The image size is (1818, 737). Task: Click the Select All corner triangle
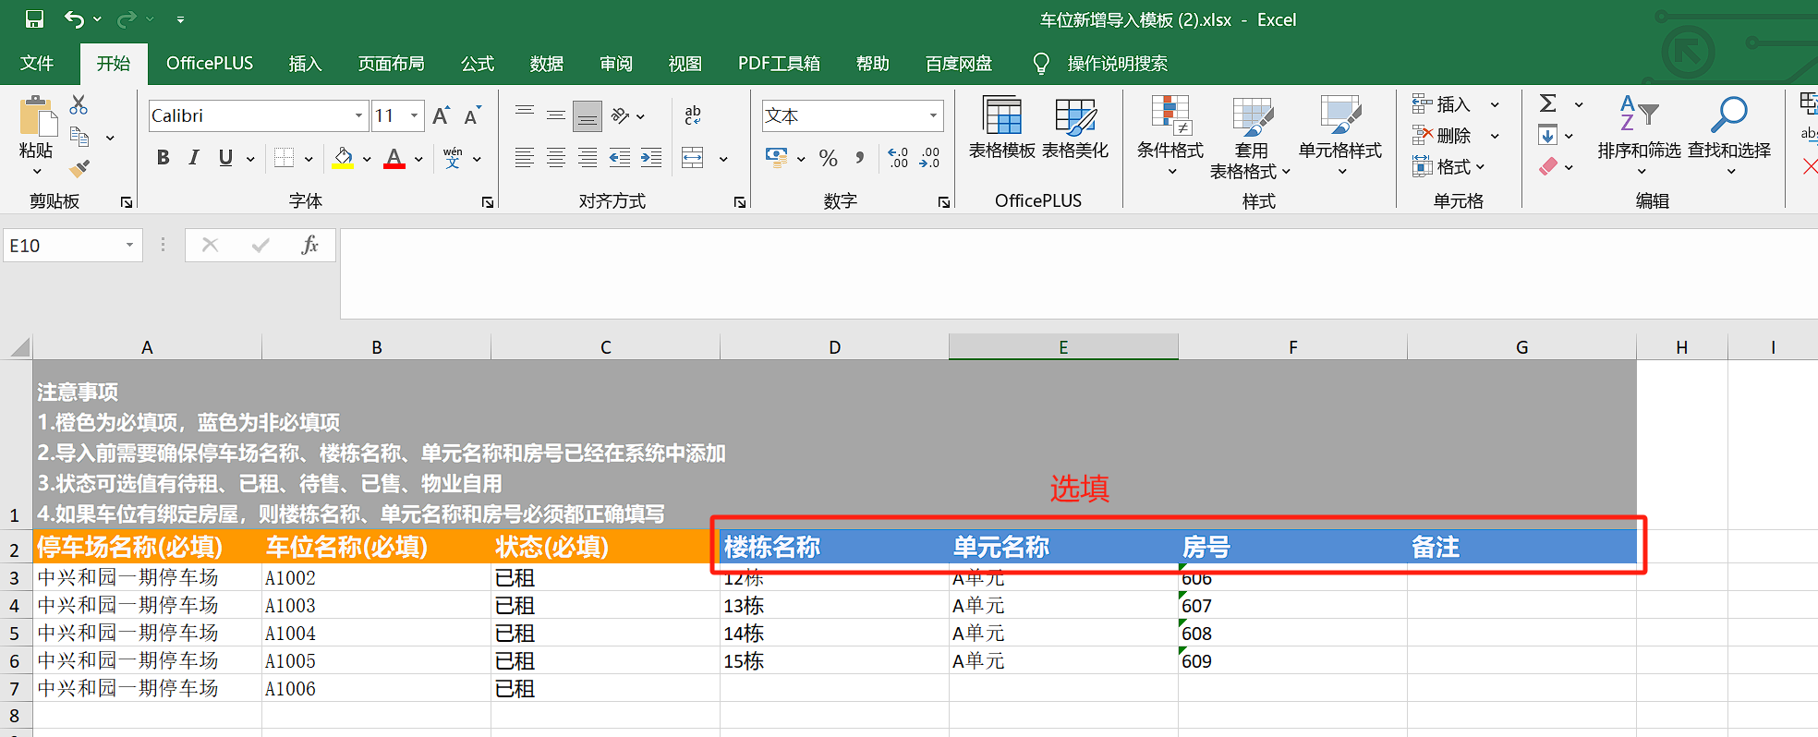point(19,348)
